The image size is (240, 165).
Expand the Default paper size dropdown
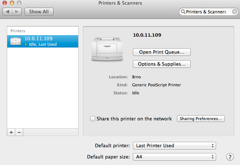pyautogui.click(x=174, y=157)
